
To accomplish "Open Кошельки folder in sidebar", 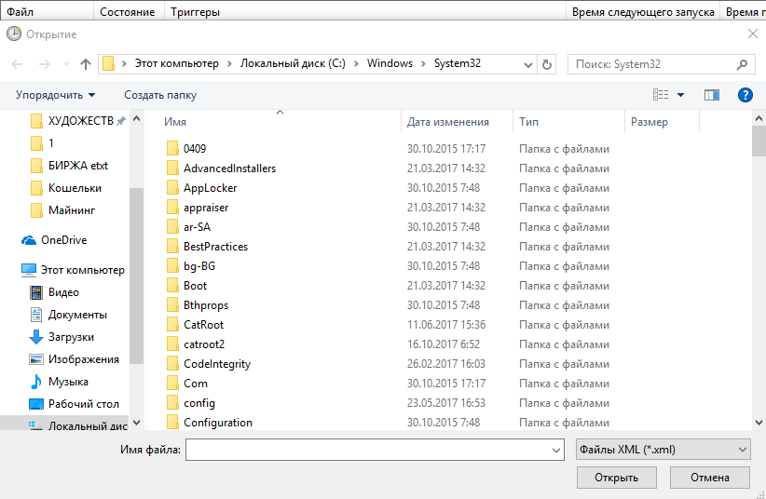I will click(x=75, y=188).
